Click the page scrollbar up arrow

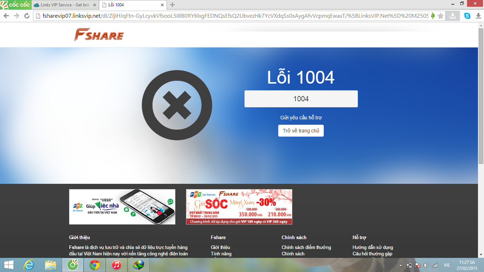[x=481, y=25]
